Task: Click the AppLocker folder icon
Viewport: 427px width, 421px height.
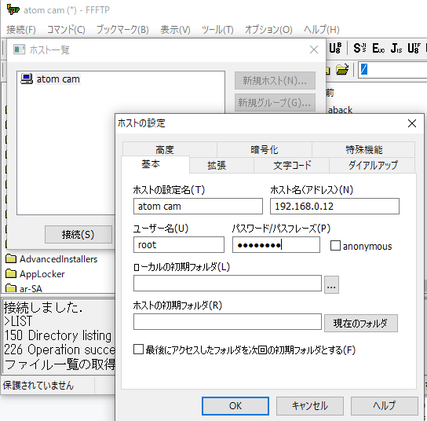Action: click(x=11, y=273)
